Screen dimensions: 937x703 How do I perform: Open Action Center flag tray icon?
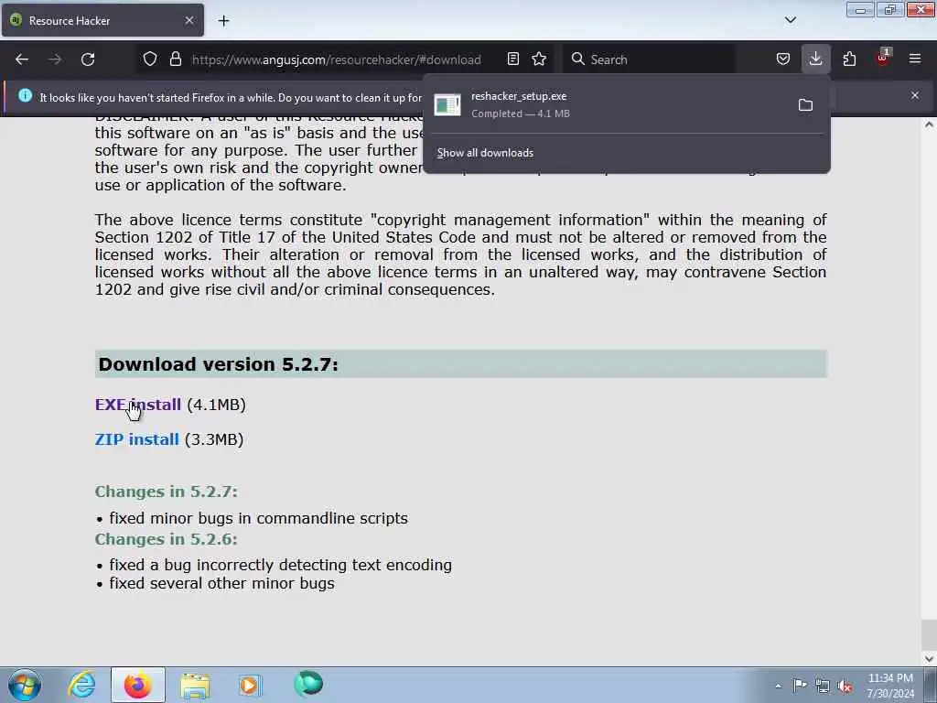[x=800, y=686]
